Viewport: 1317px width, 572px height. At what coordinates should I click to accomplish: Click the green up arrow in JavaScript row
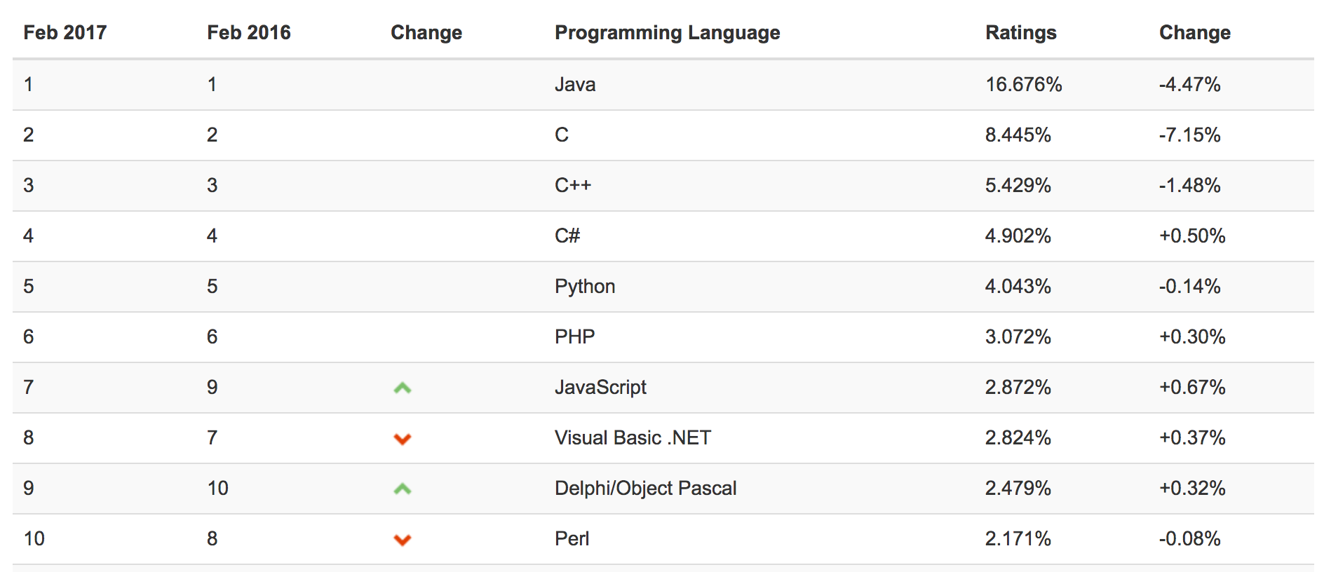click(x=402, y=388)
